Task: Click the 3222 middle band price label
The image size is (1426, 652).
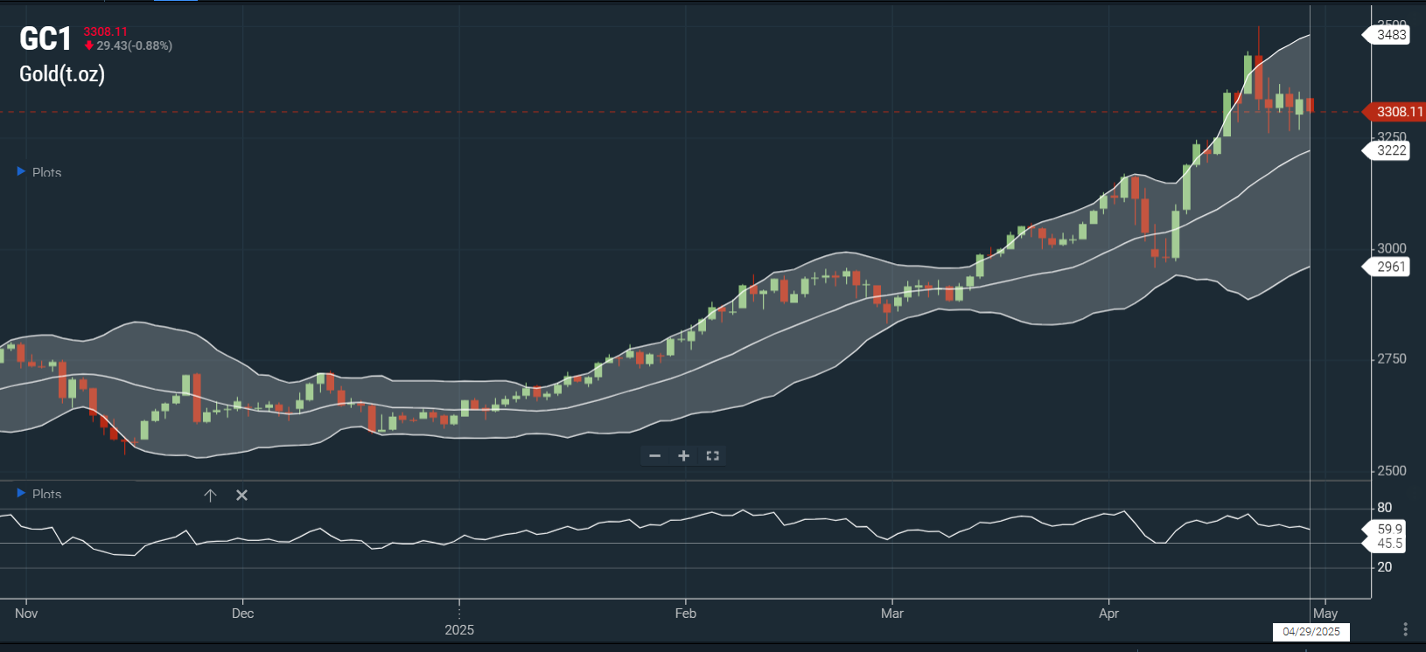Action: 1390,150
